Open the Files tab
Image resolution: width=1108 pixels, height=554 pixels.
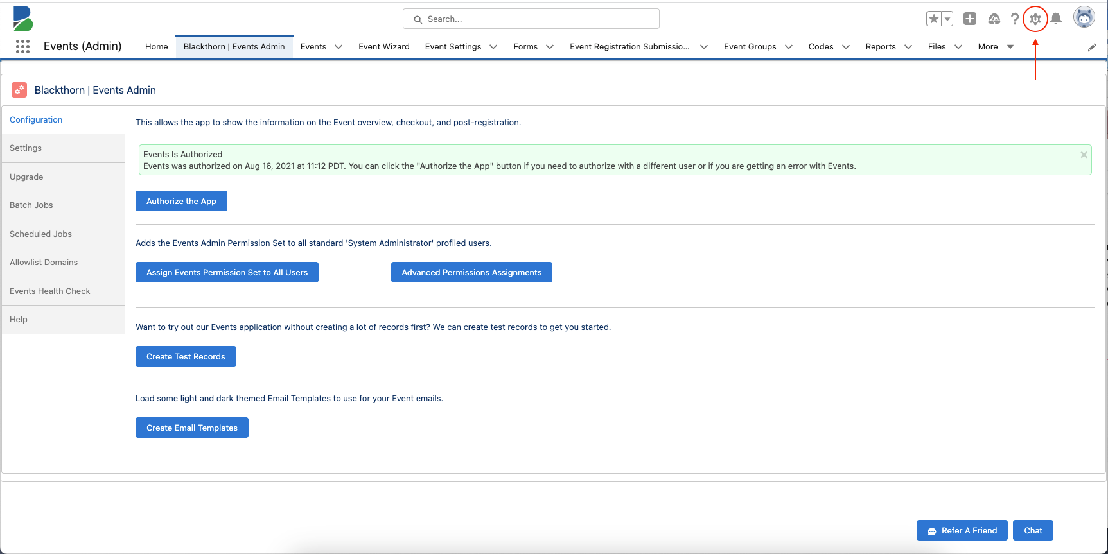937,47
